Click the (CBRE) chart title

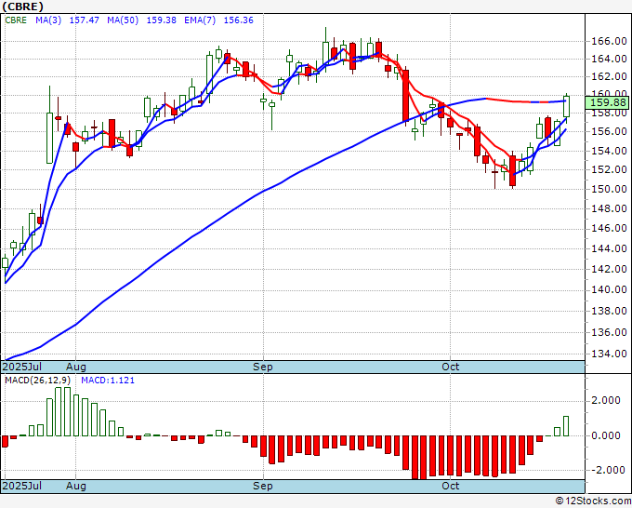(x=22, y=7)
